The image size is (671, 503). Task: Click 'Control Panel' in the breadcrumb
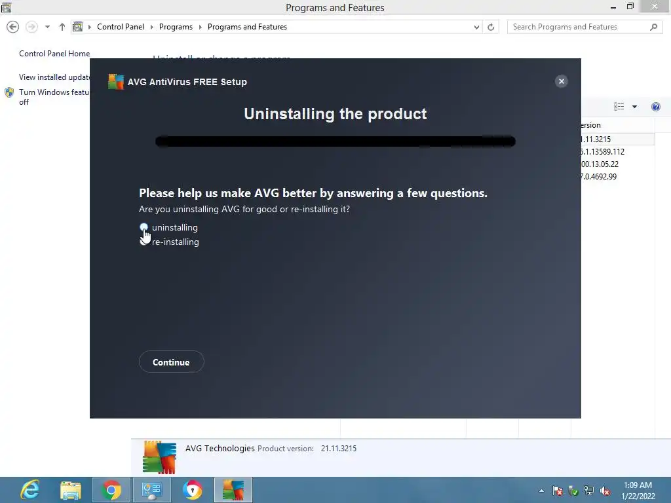(121, 27)
